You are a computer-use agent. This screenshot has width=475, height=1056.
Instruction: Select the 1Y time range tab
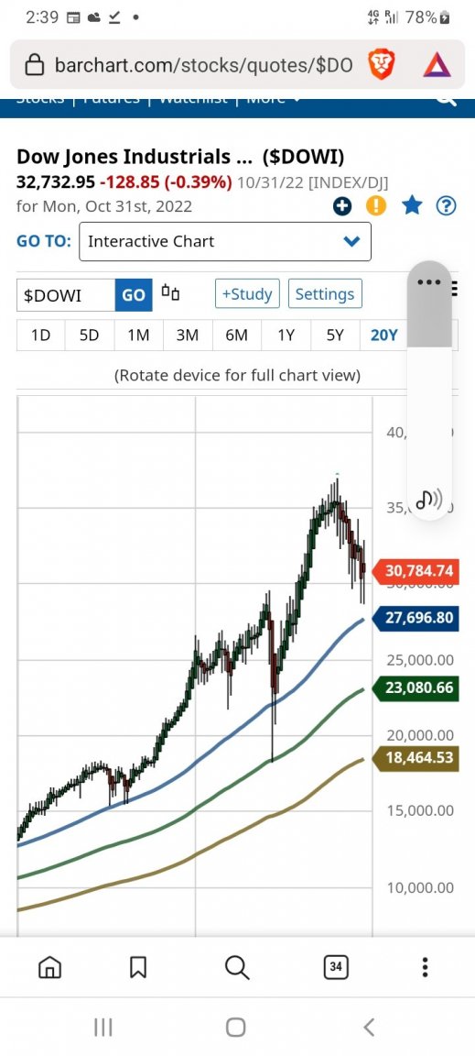286,335
